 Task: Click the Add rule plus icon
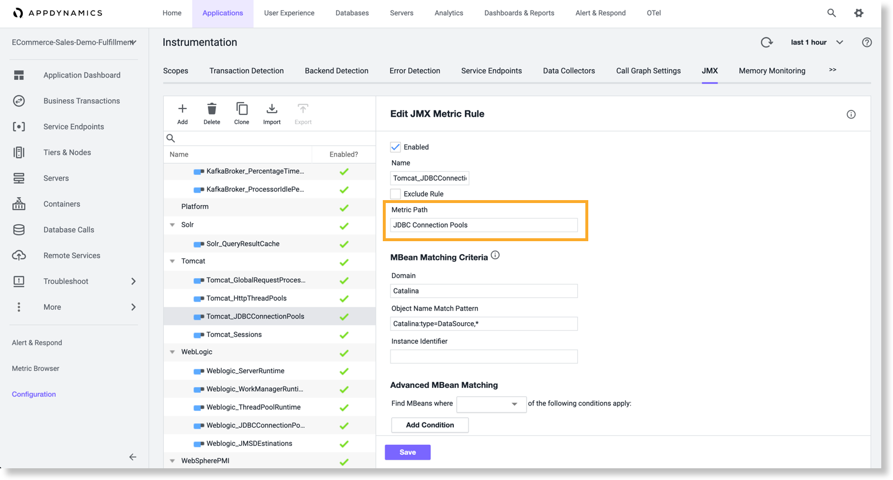point(183,109)
